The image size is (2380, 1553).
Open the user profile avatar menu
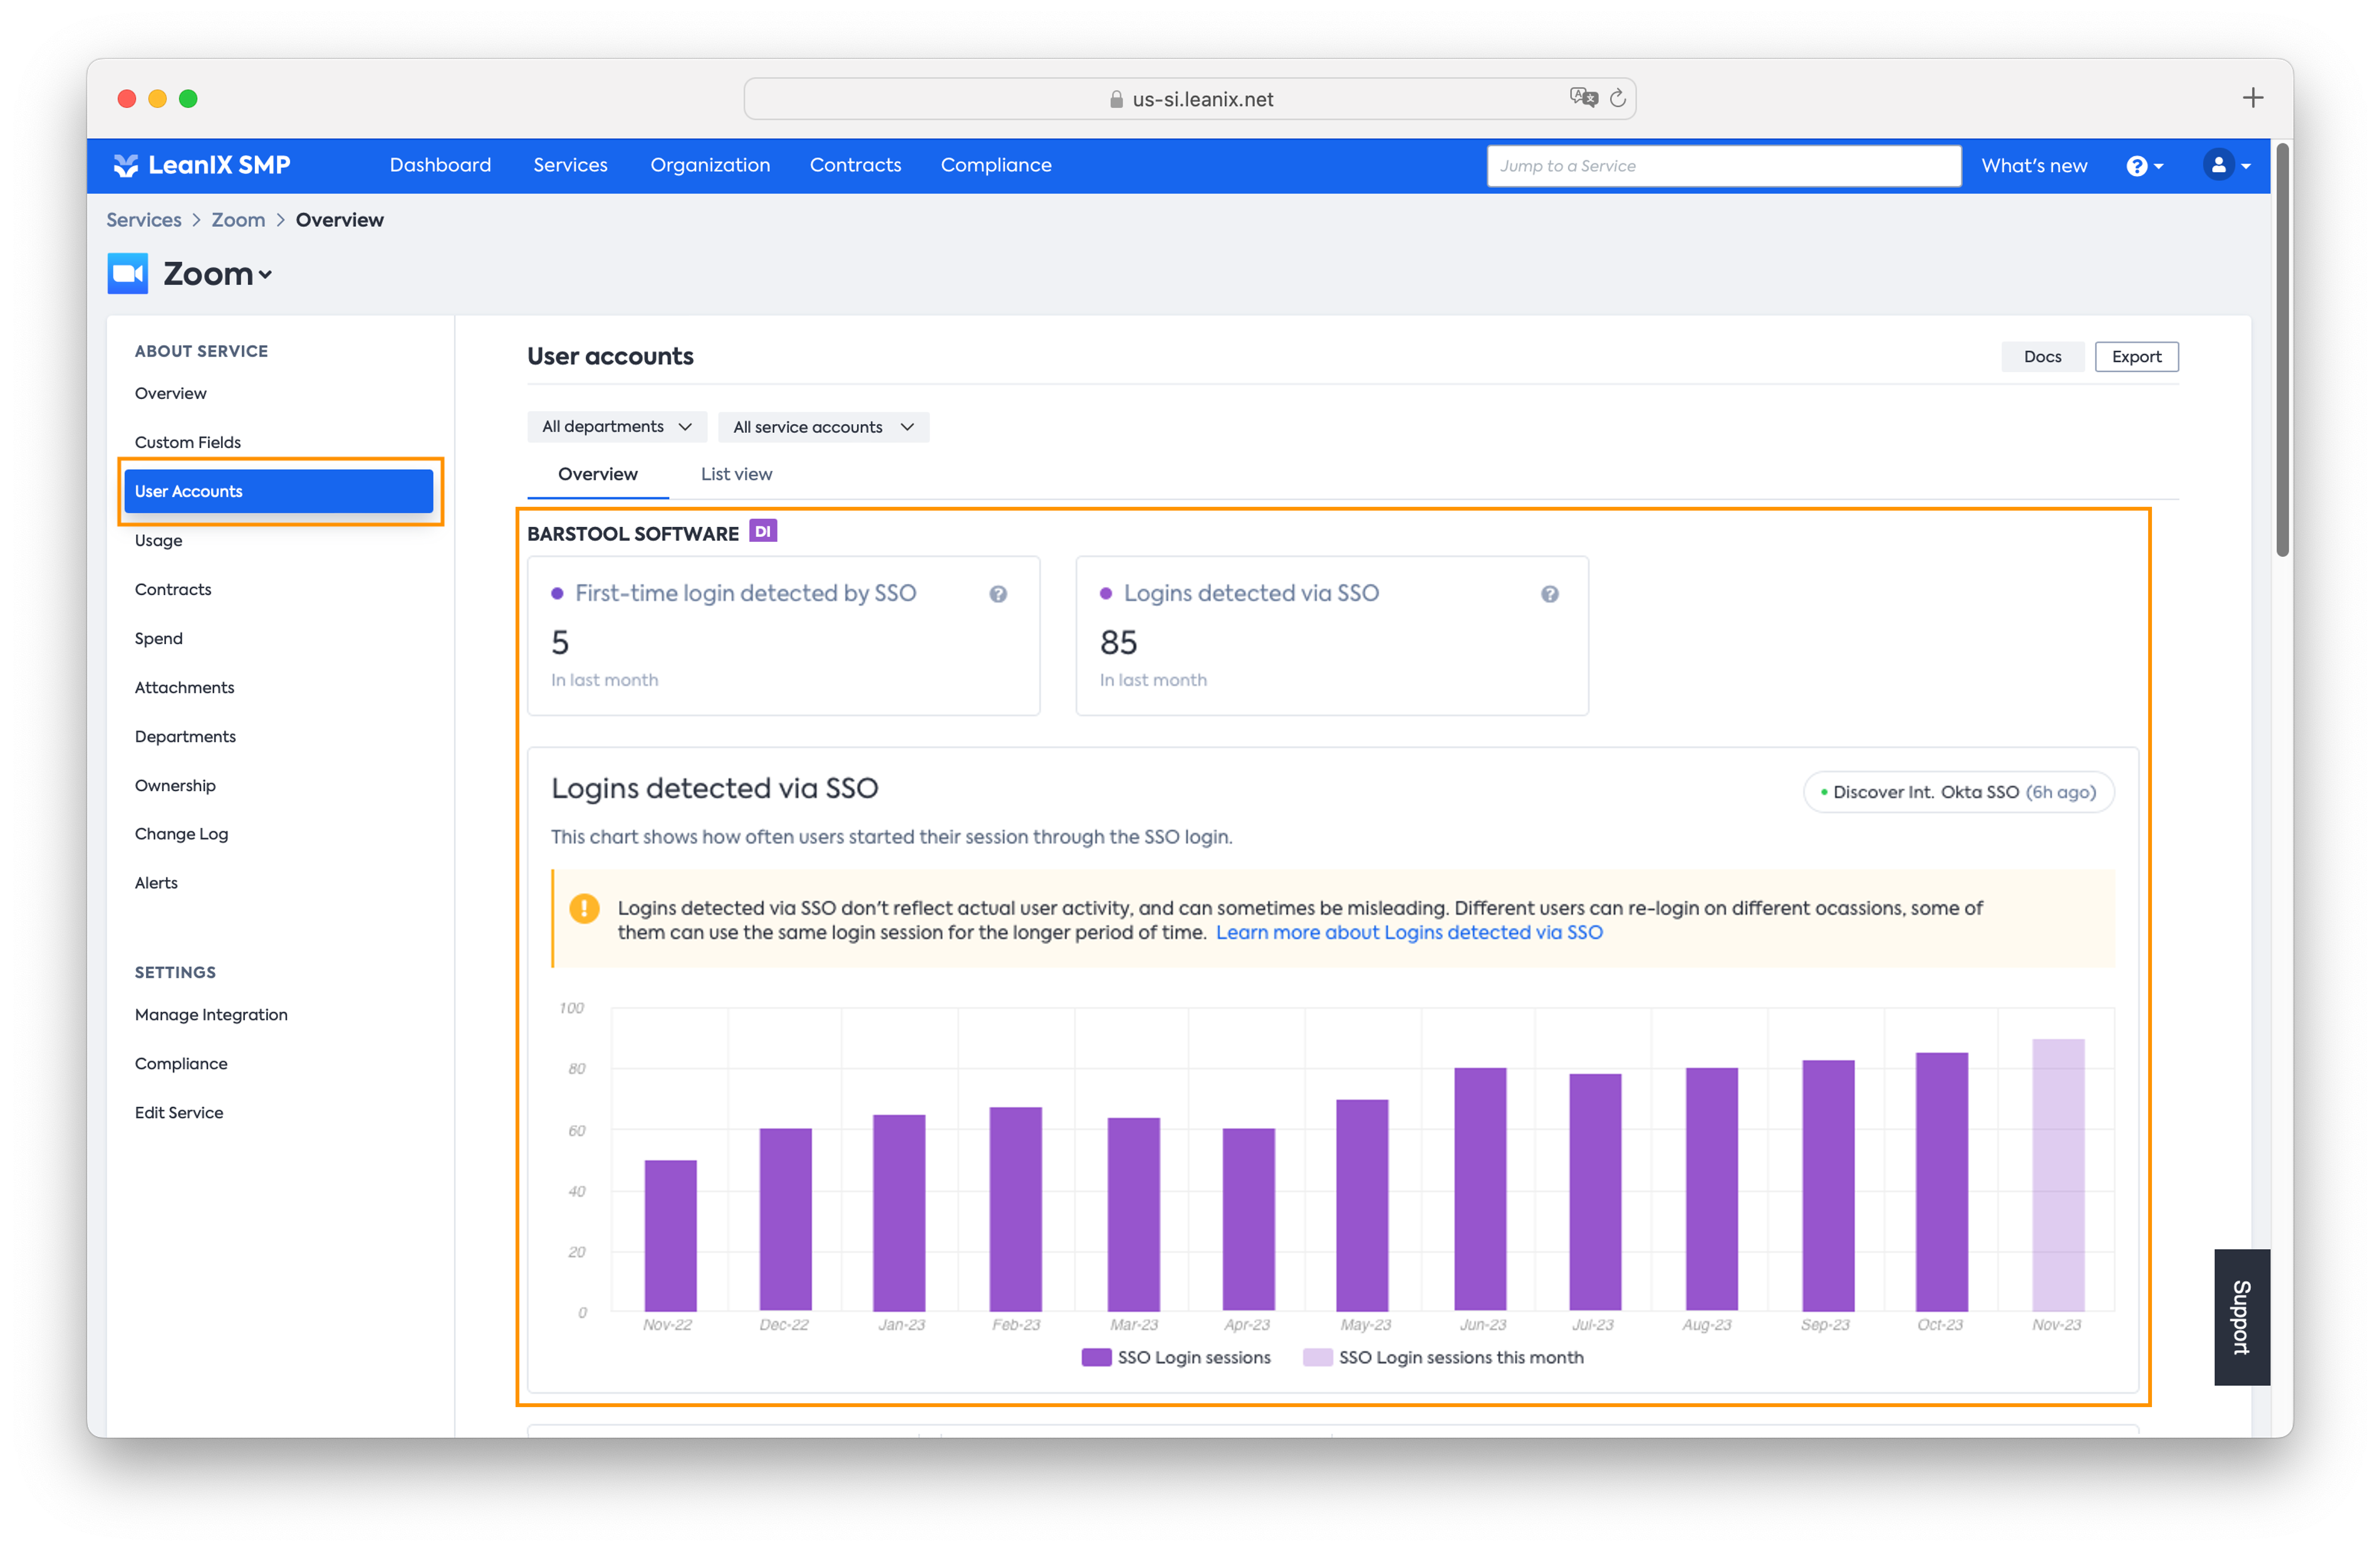2226,165
